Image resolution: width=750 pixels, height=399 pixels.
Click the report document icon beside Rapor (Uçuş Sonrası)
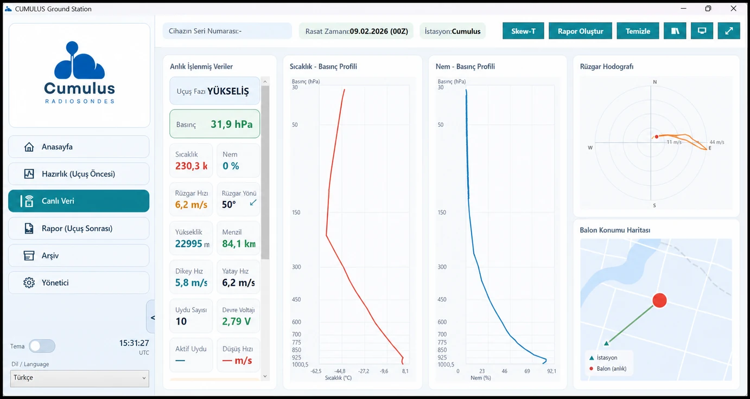[29, 228]
